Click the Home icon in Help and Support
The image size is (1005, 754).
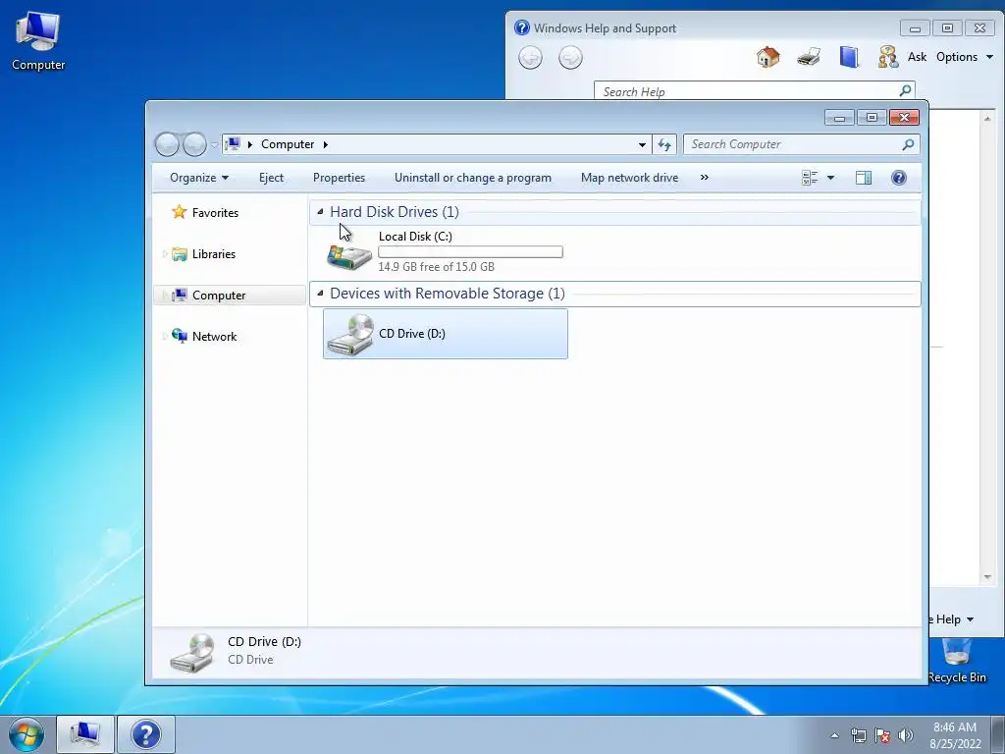click(x=767, y=57)
